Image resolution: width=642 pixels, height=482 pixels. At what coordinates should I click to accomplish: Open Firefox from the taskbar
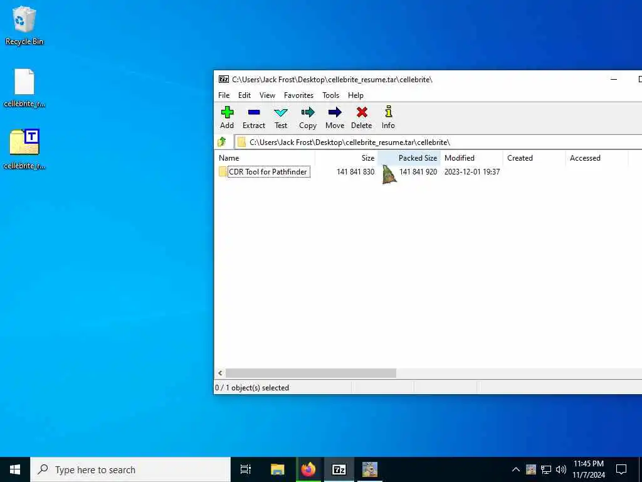[308, 469]
